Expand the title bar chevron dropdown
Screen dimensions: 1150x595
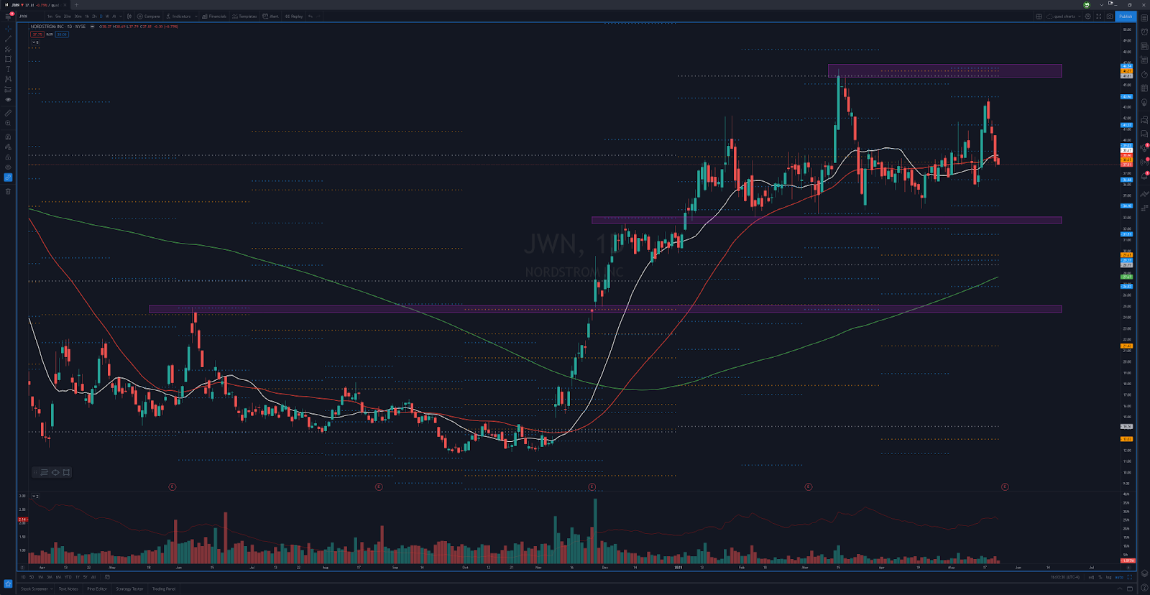pos(1102,5)
